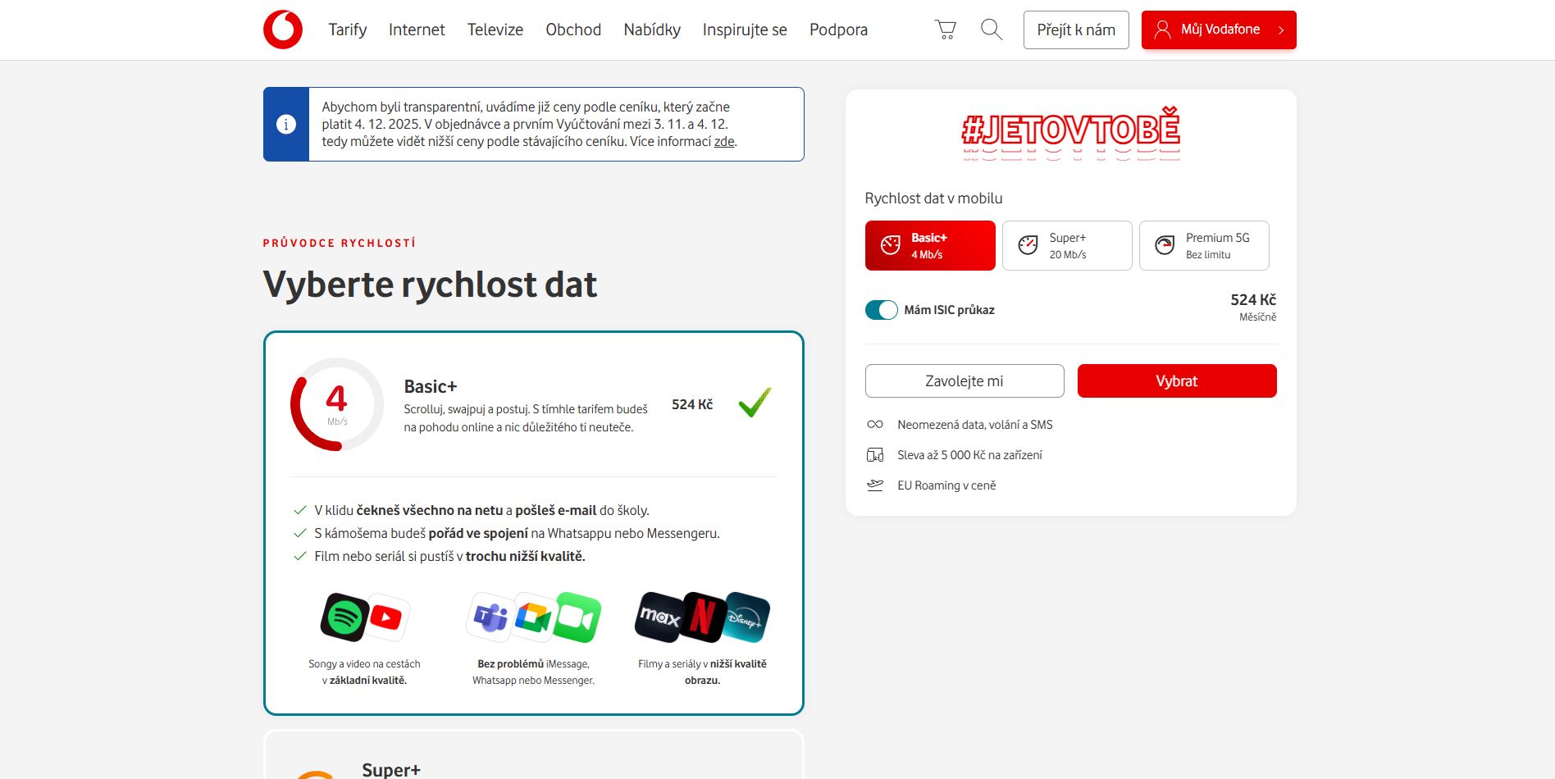Viewport: 1555px width, 779px height.
Task: Click 'EU Roaming v ceně' text
Action: (946, 485)
